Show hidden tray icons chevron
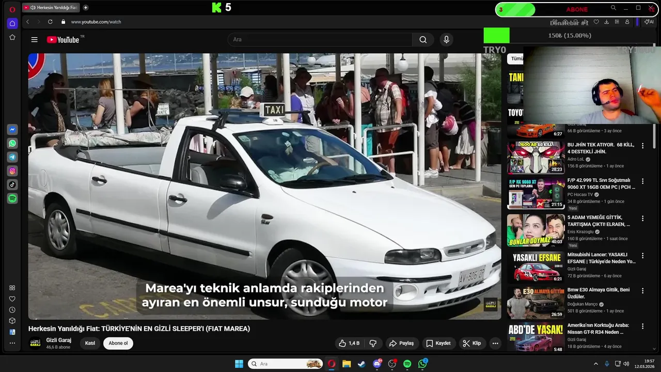Viewport: 661px width, 372px height. [595, 364]
